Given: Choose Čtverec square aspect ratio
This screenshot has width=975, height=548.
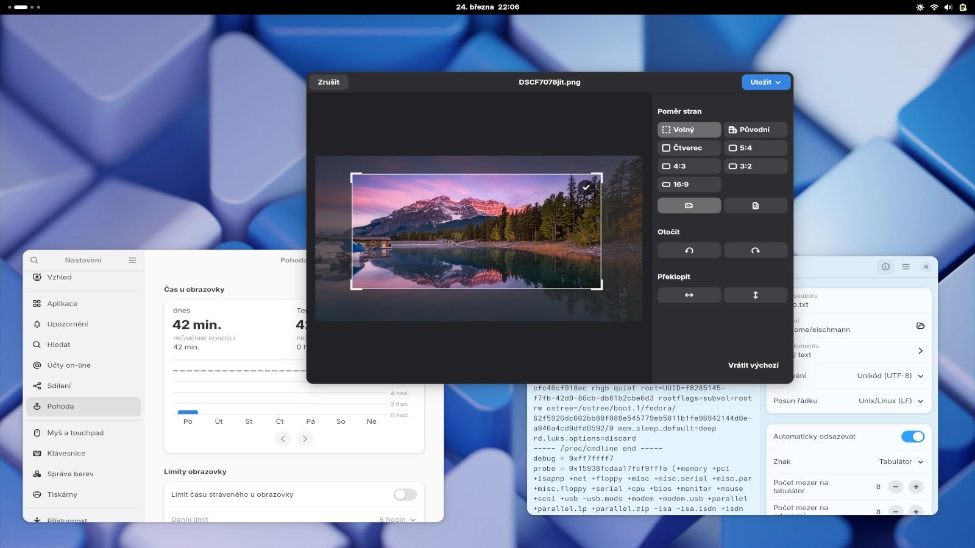Looking at the screenshot, I should [x=689, y=148].
